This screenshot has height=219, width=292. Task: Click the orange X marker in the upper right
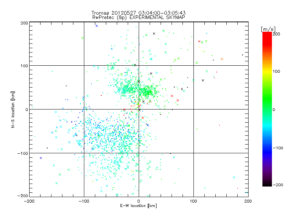222,59
